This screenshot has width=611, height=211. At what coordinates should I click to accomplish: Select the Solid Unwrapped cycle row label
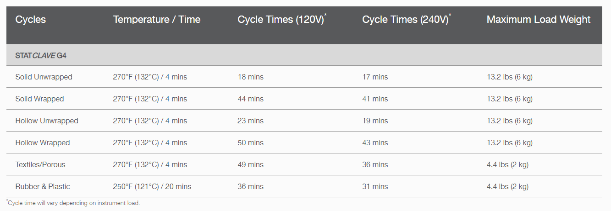tap(44, 77)
